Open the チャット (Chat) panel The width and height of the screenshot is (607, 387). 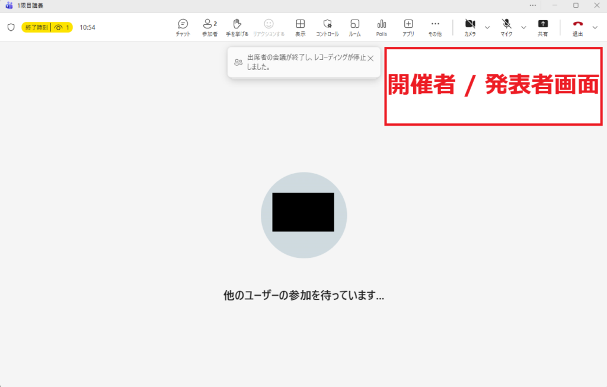point(183,27)
